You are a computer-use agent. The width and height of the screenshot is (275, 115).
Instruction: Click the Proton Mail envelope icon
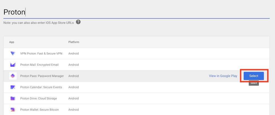point(13,65)
